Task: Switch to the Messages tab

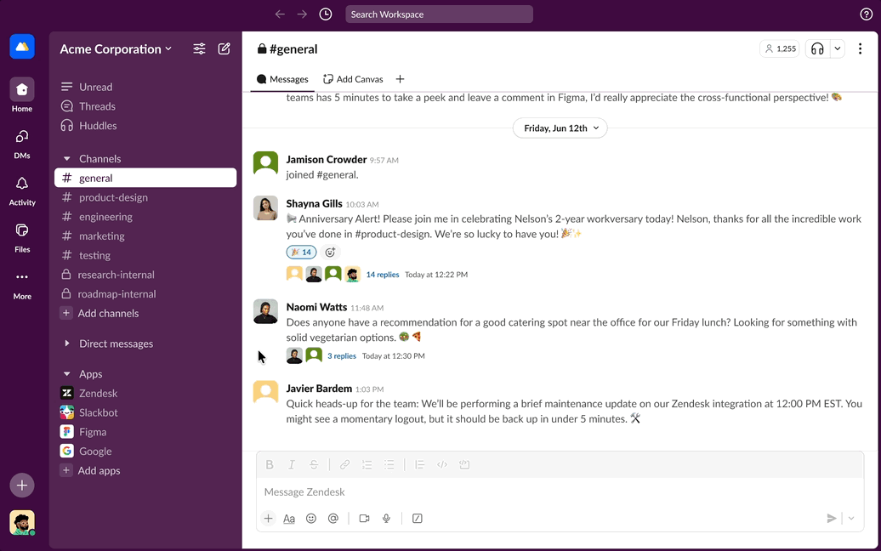Action: [282, 79]
